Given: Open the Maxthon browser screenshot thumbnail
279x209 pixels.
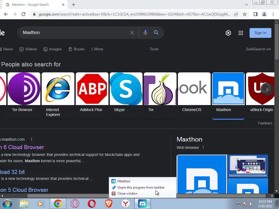Looking at the screenshot, I should coord(248,166).
